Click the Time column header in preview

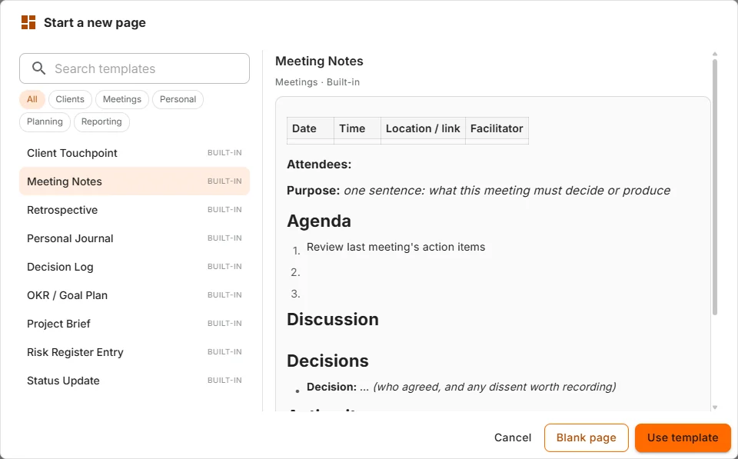(357, 128)
